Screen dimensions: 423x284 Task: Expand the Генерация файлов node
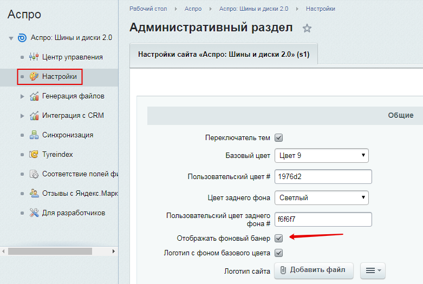(22, 96)
